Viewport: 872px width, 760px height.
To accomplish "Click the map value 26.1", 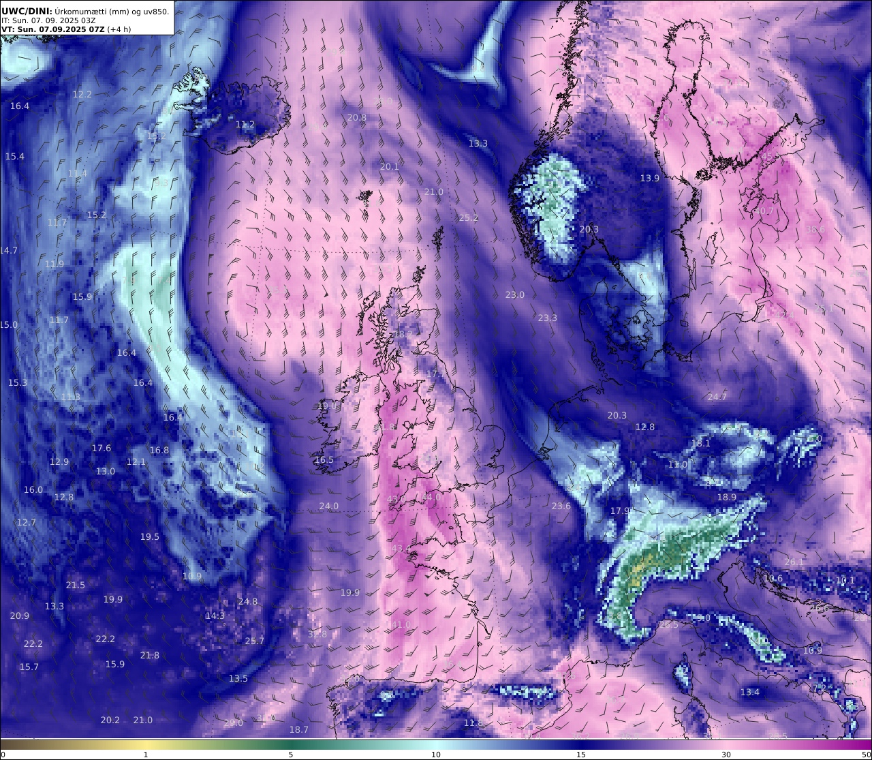I will tap(794, 562).
